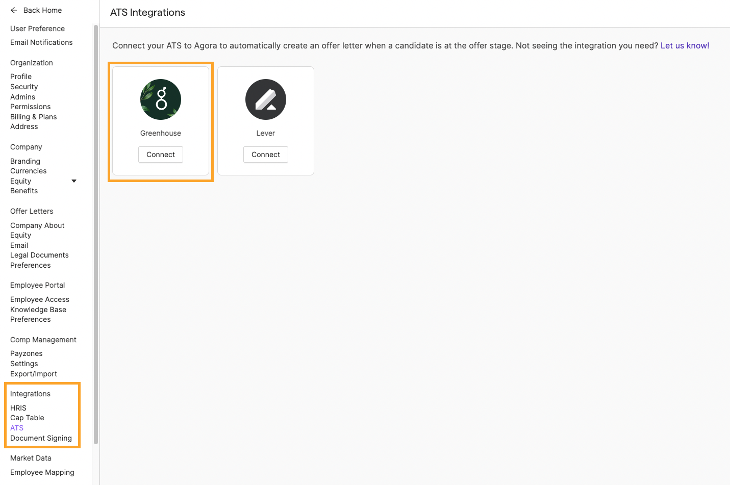Open Billing & Plans
The height and width of the screenshot is (485, 730).
point(33,117)
